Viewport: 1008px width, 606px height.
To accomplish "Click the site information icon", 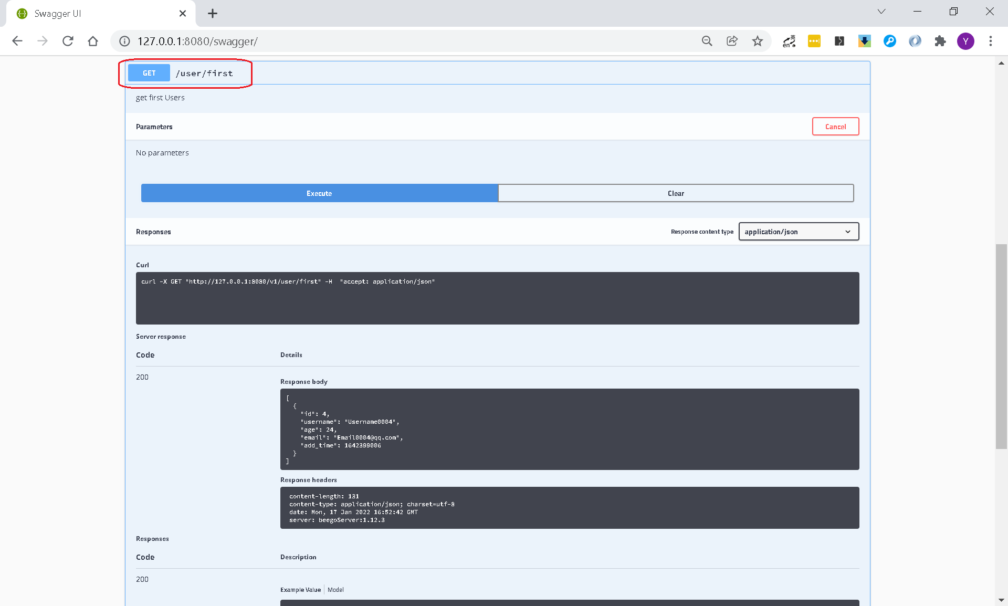I will 124,41.
